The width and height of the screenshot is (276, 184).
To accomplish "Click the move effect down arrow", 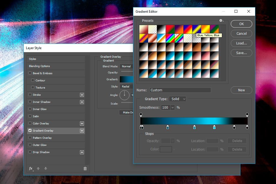I will 46,169.
